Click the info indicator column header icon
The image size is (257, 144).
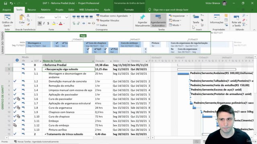17,60
